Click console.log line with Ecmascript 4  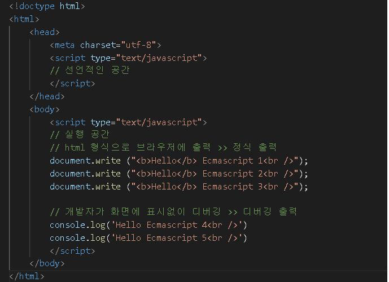pos(148,225)
